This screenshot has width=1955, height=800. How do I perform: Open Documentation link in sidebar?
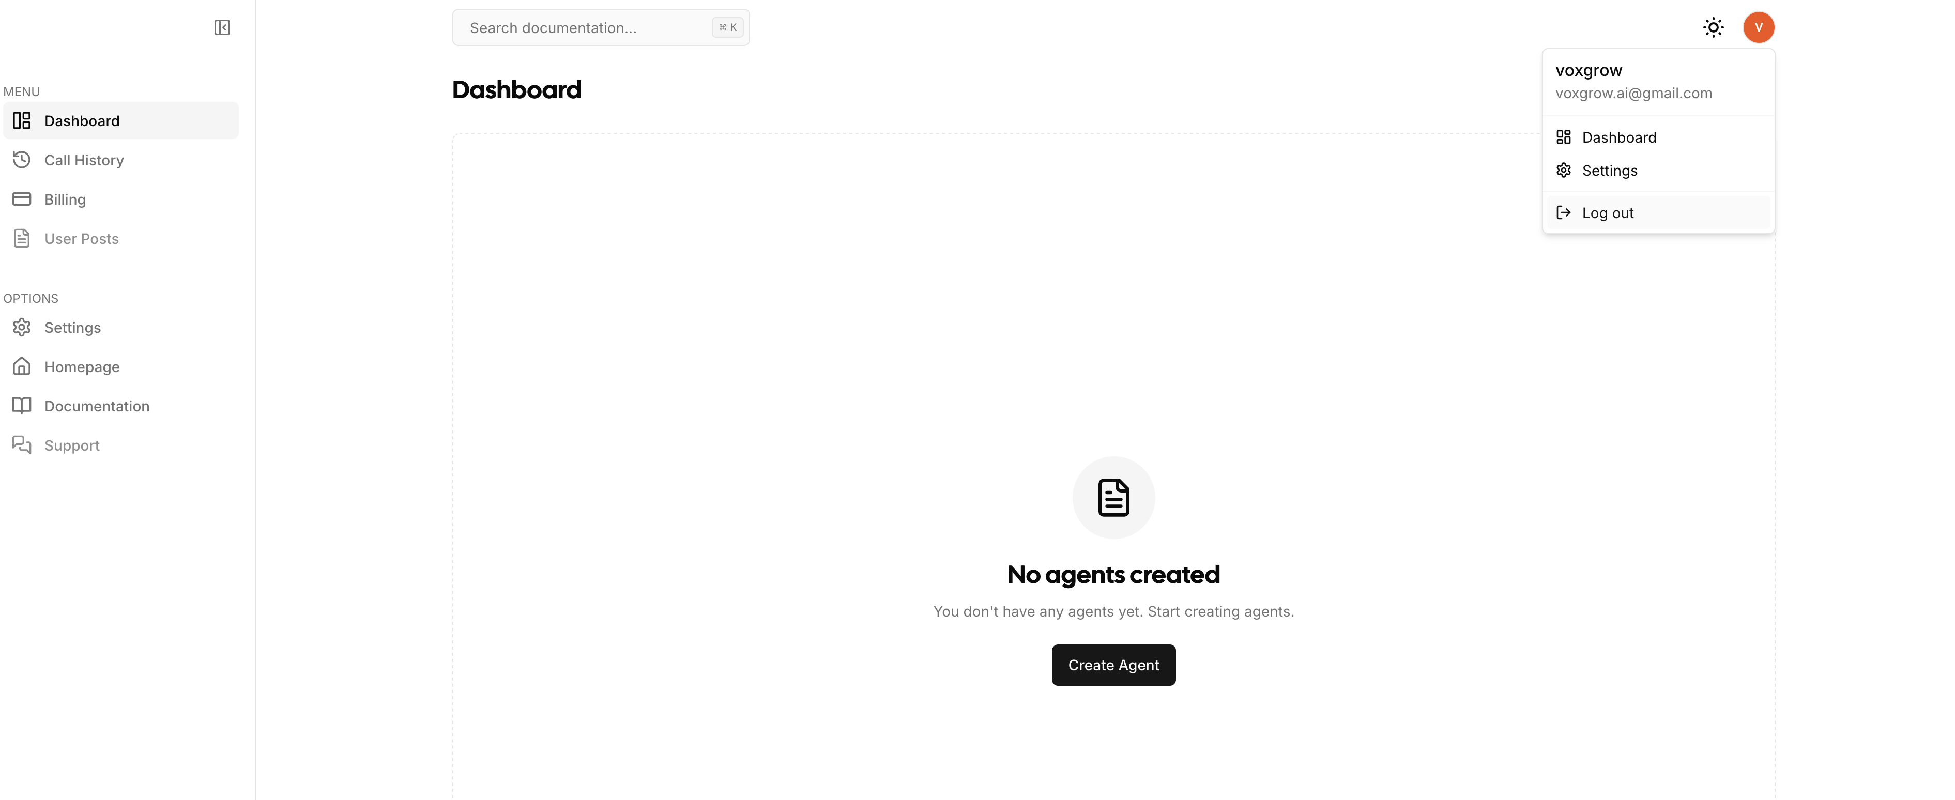[x=120, y=405]
